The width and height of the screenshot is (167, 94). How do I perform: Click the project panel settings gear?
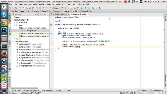point(44,14)
